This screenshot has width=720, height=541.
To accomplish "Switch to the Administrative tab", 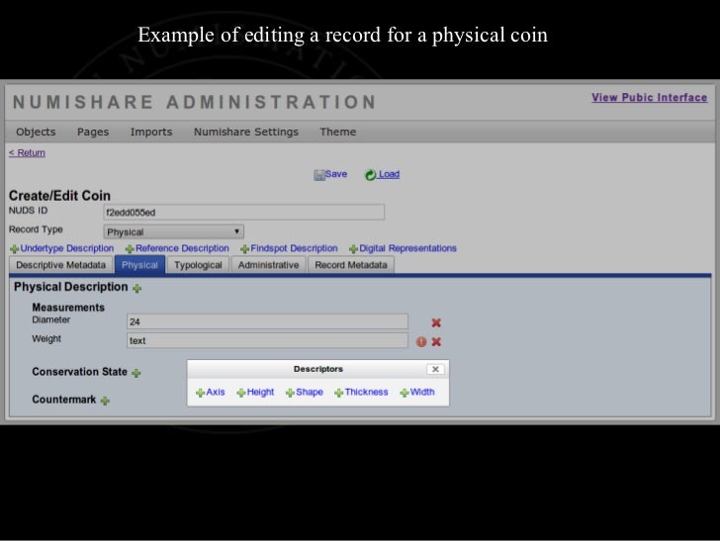I will [x=269, y=265].
